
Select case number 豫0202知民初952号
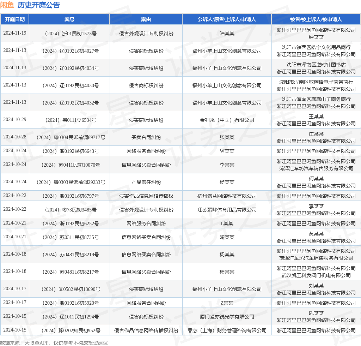(x=71, y=330)
